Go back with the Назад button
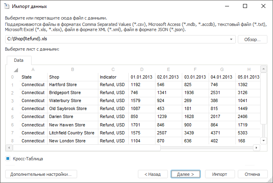This screenshot has width=273, height=183. [x=153, y=174]
